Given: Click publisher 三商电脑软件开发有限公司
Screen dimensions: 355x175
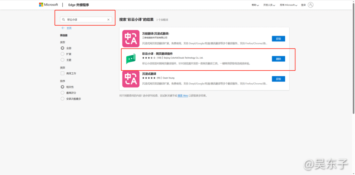Looking at the screenshot, I should tap(154, 37).
